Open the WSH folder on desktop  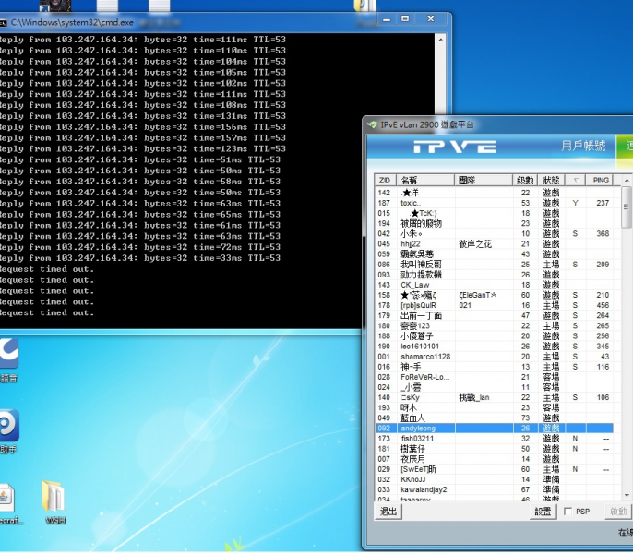coord(54,498)
